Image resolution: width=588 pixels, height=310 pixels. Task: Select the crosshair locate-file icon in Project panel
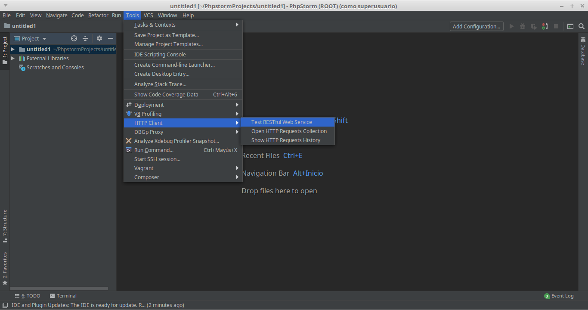tap(74, 38)
